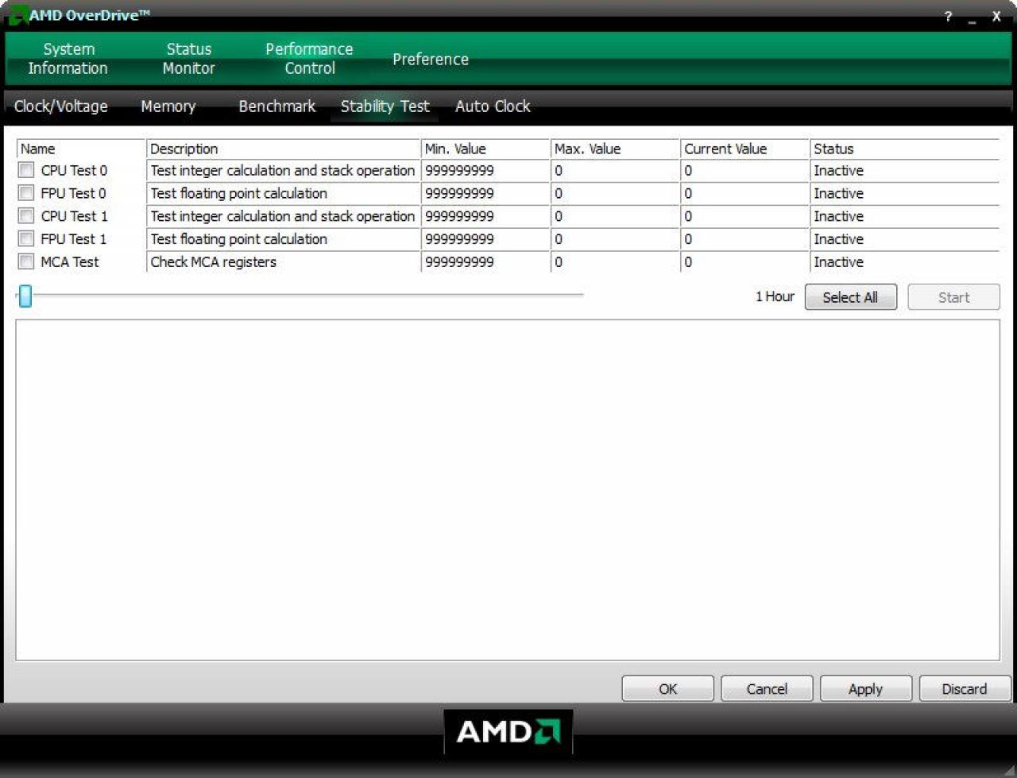This screenshot has height=778, width=1017.
Task: Click CPU Test 1 description cell
Action: pyautogui.click(x=283, y=216)
